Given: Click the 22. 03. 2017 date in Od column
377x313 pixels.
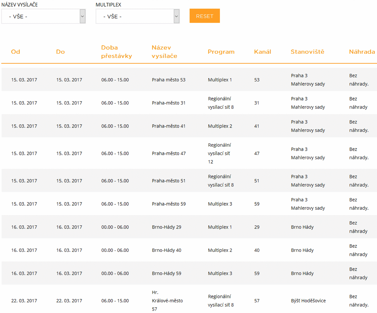Looking at the screenshot, I should [24, 301].
